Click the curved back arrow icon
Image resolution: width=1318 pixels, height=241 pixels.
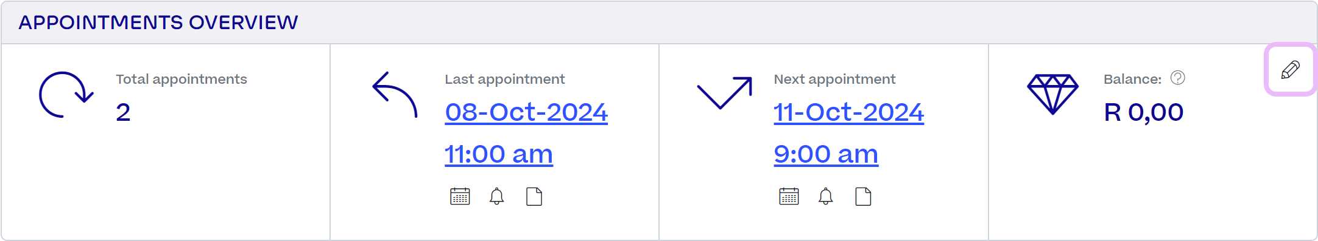point(395,95)
